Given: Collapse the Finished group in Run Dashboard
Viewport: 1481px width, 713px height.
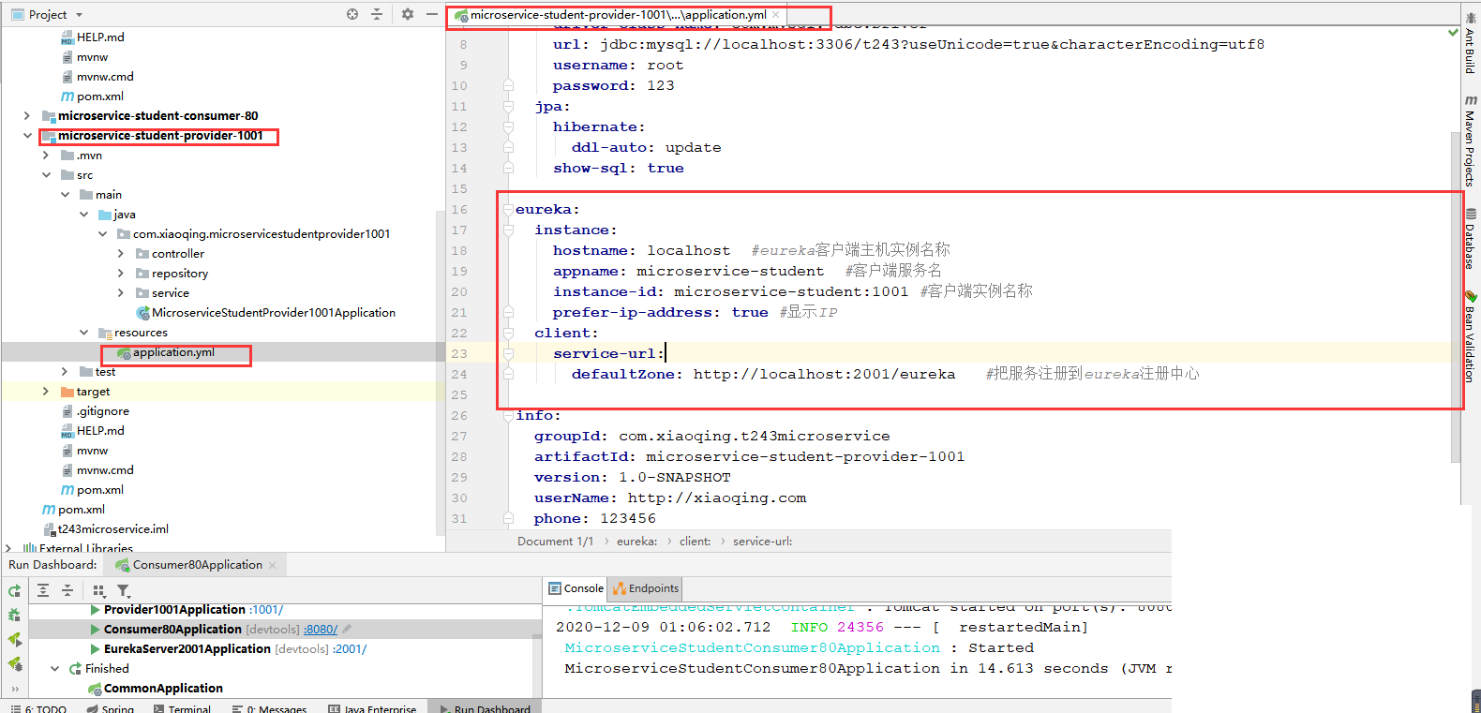Looking at the screenshot, I should 55,669.
